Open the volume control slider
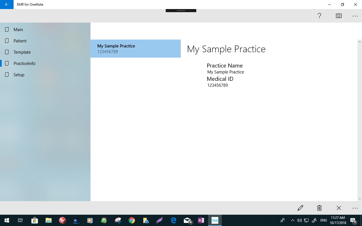The height and width of the screenshot is (226, 362). coord(299,220)
